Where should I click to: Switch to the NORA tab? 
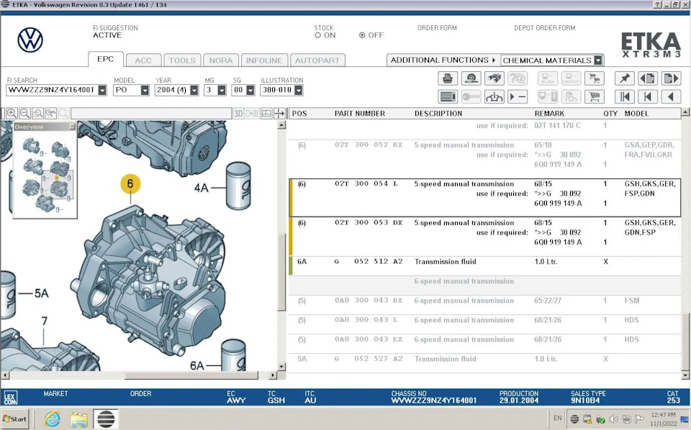pos(221,60)
